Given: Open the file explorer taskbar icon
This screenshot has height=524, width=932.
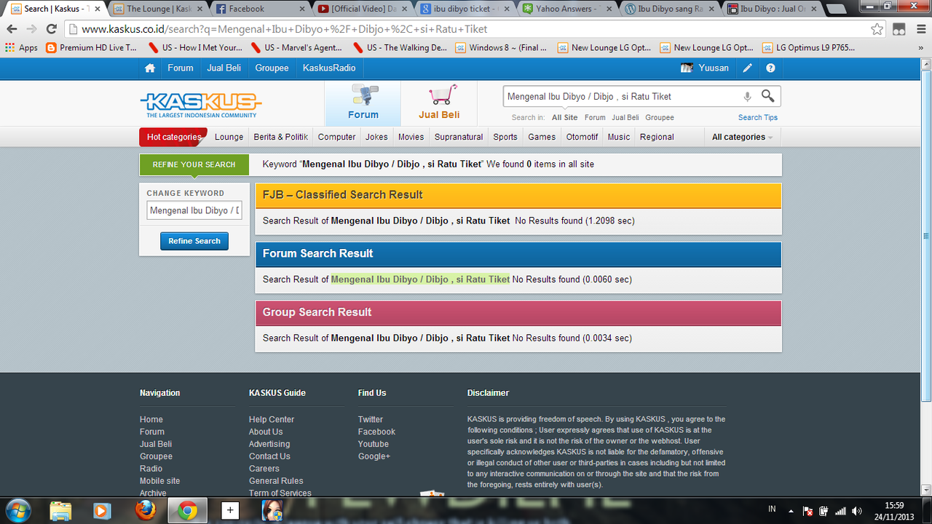Looking at the screenshot, I should (61, 510).
